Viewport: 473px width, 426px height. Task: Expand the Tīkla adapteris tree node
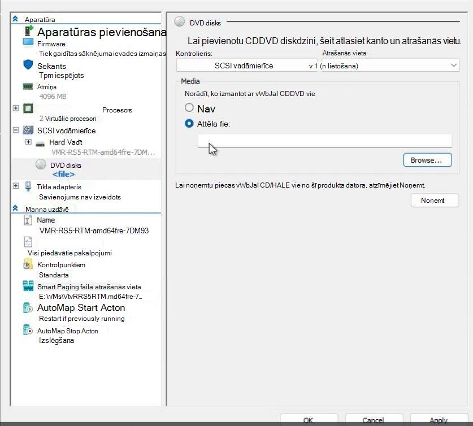point(16,186)
